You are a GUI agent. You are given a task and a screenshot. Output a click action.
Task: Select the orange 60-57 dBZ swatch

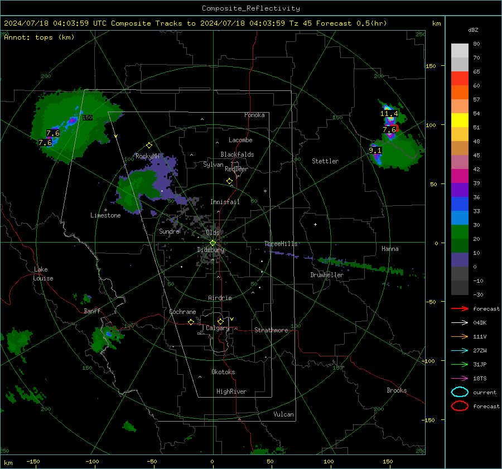point(460,93)
